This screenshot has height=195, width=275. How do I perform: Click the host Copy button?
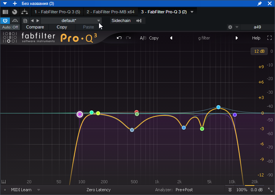[62, 27]
